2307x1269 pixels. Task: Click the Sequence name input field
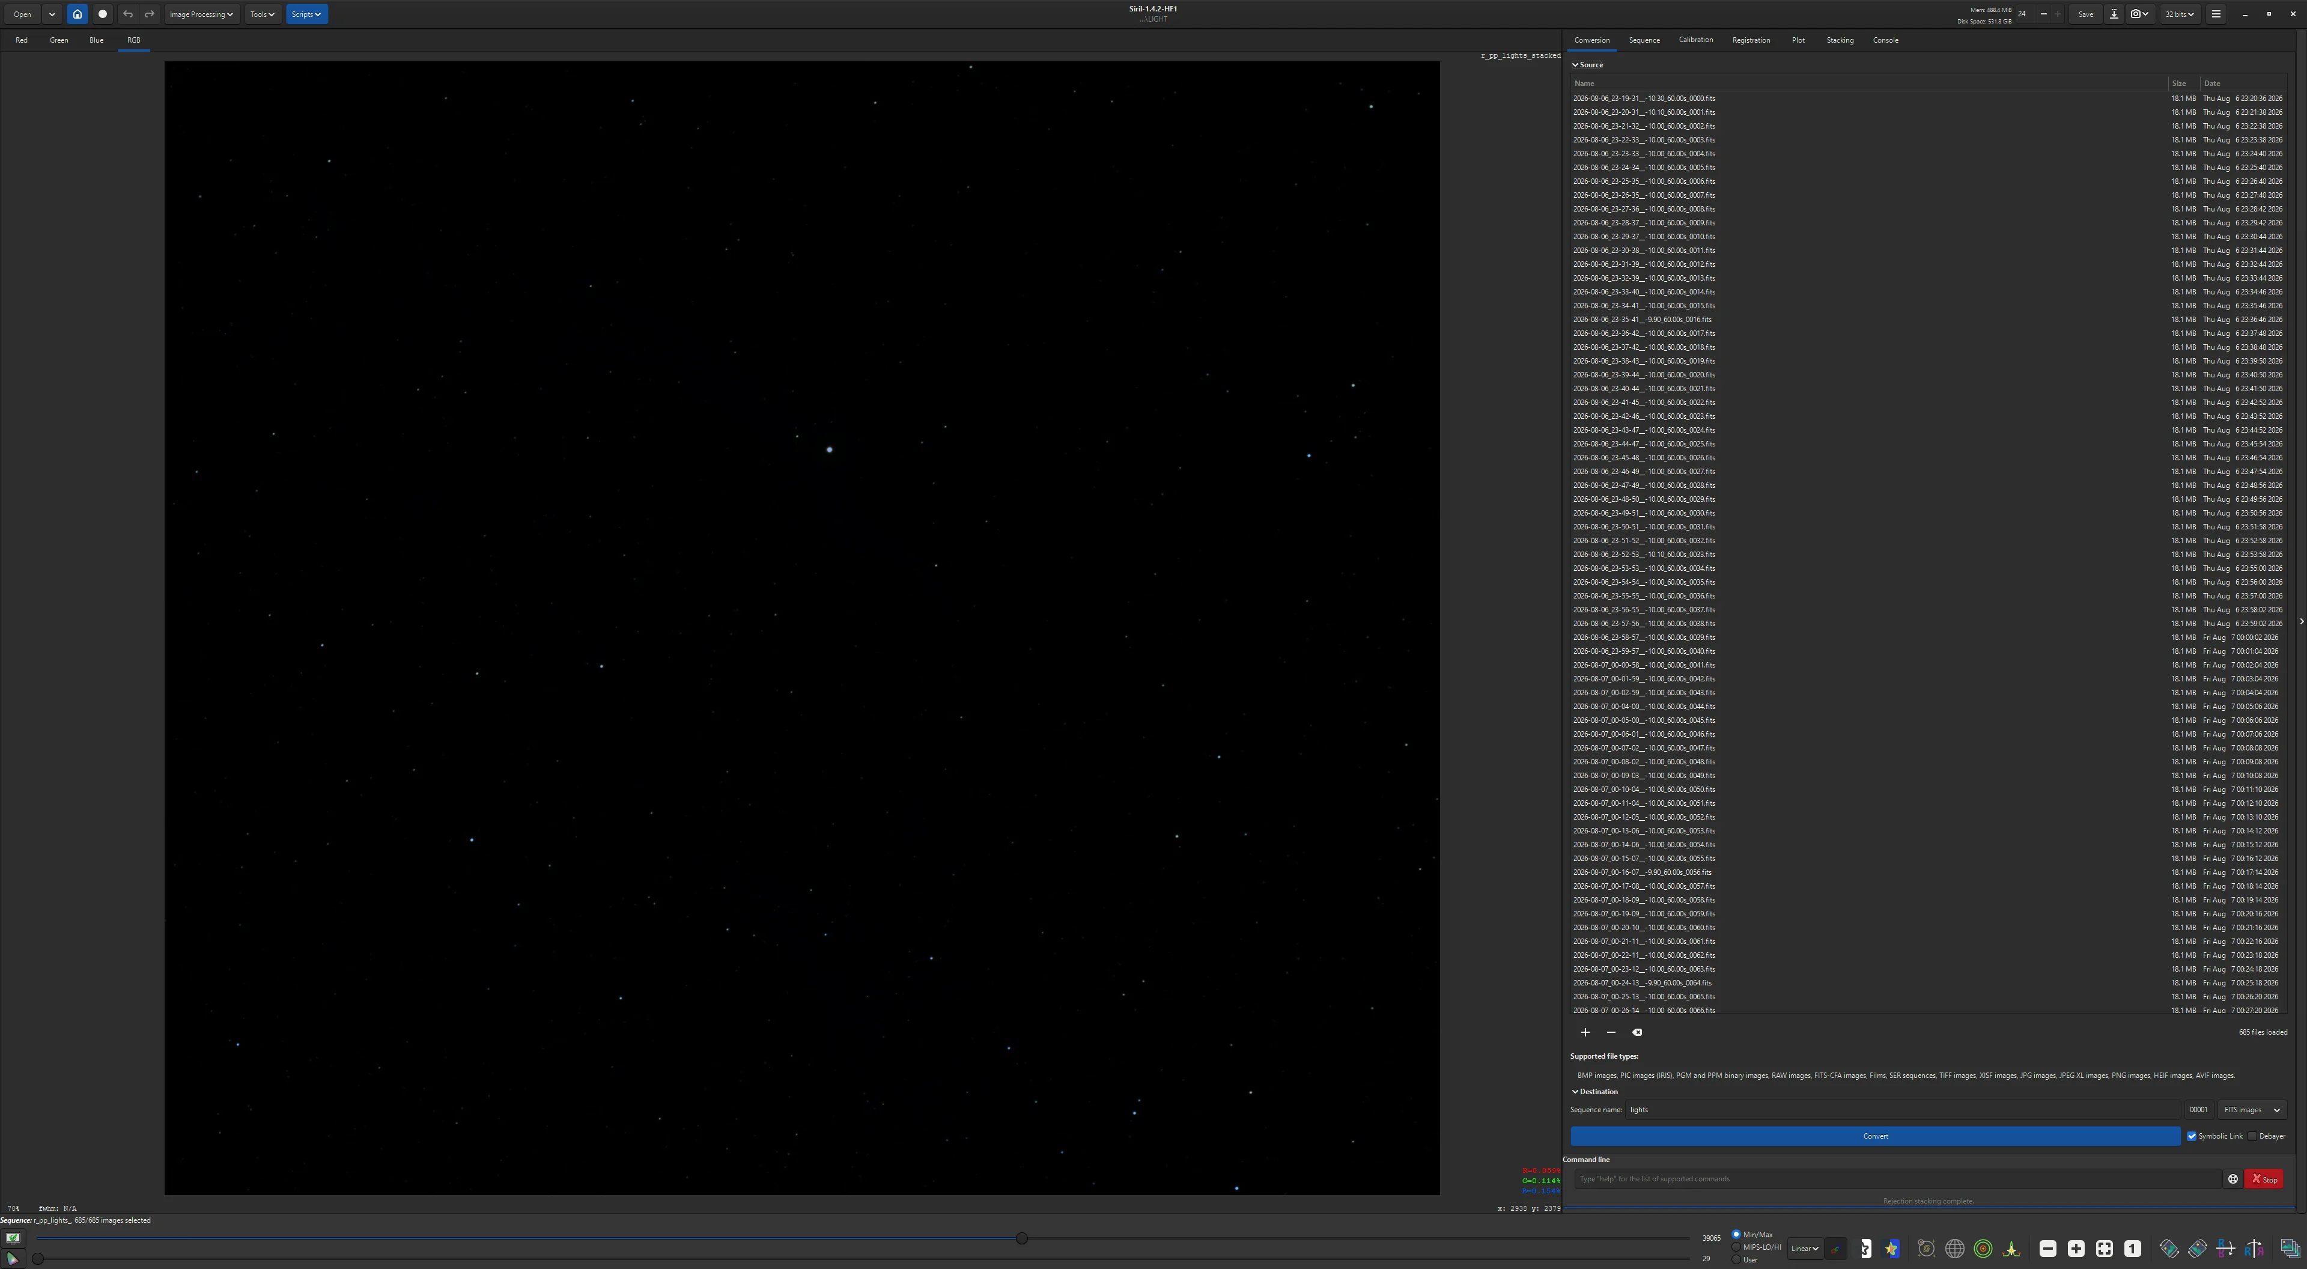point(1903,1110)
